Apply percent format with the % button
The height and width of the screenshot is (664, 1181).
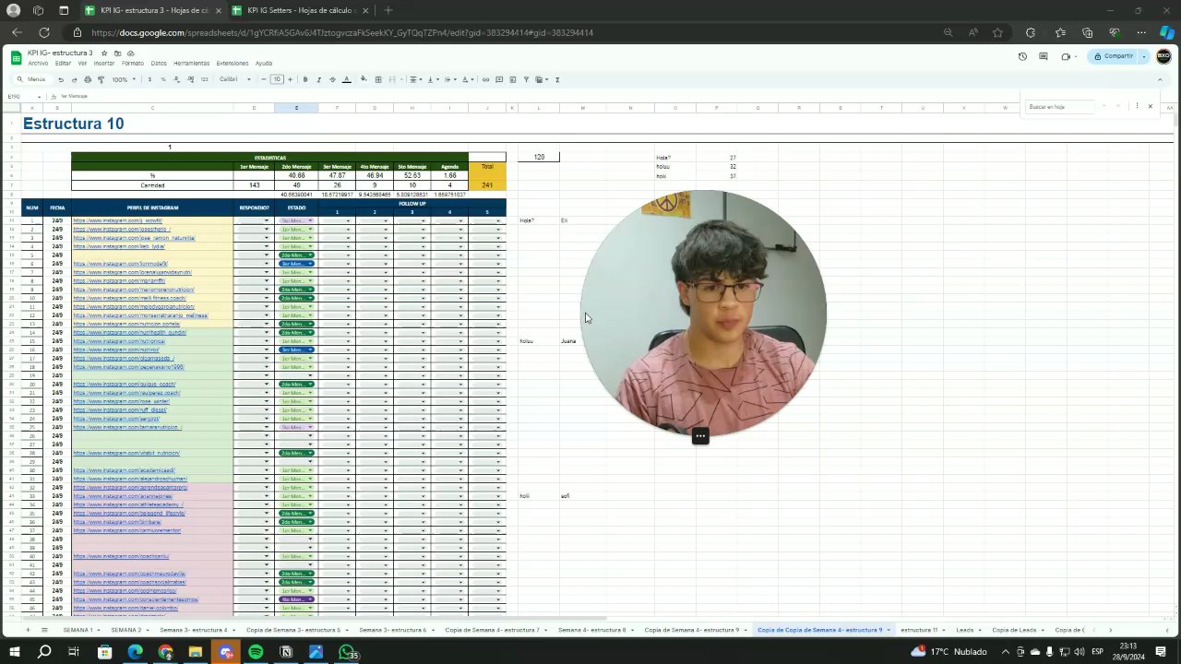pos(163,79)
